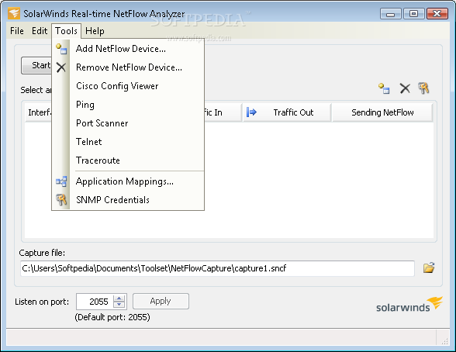The width and height of the screenshot is (456, 352).
Task: Click the Application Mappings network icon
Action: tap(61, 181)
